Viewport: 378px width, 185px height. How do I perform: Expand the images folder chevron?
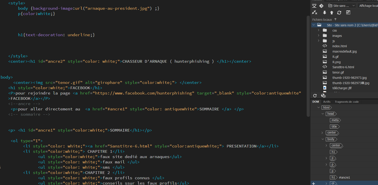click(318, 36)
